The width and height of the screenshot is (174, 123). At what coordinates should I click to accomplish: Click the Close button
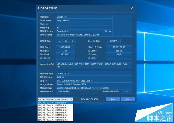point(128,99)
